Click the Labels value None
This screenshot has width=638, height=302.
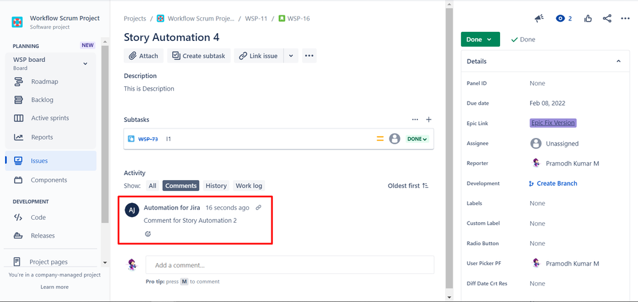pos(537,203)
